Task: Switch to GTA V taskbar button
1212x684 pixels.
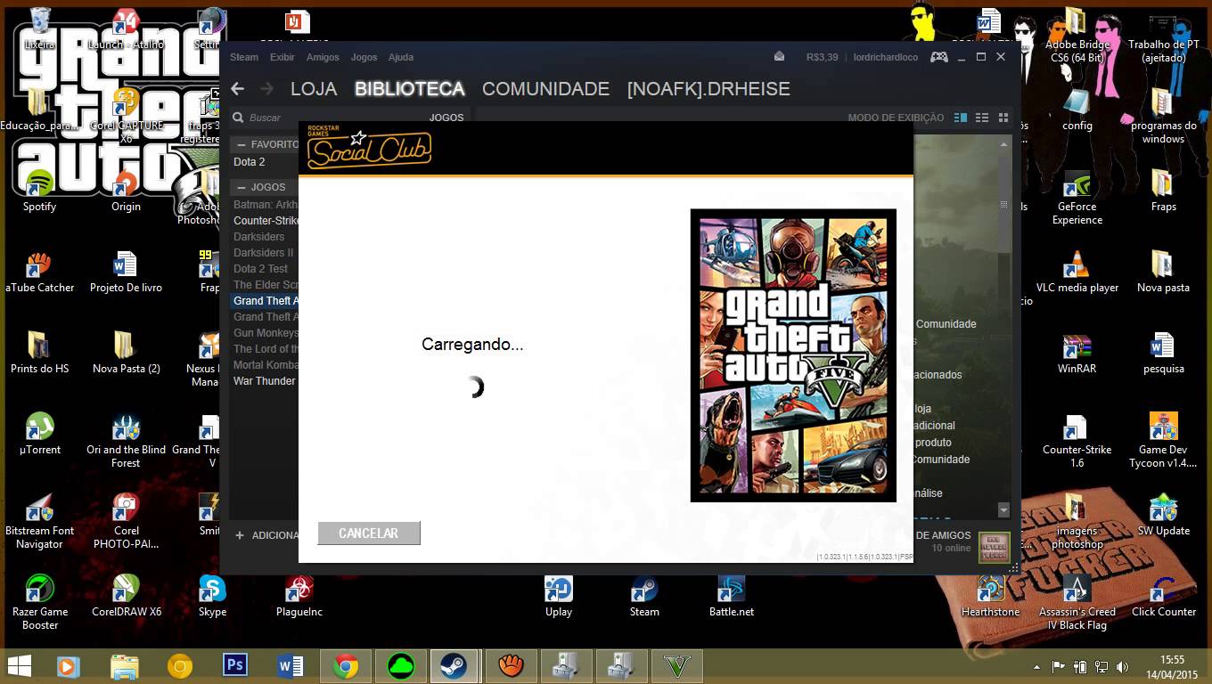Action: 677,666
